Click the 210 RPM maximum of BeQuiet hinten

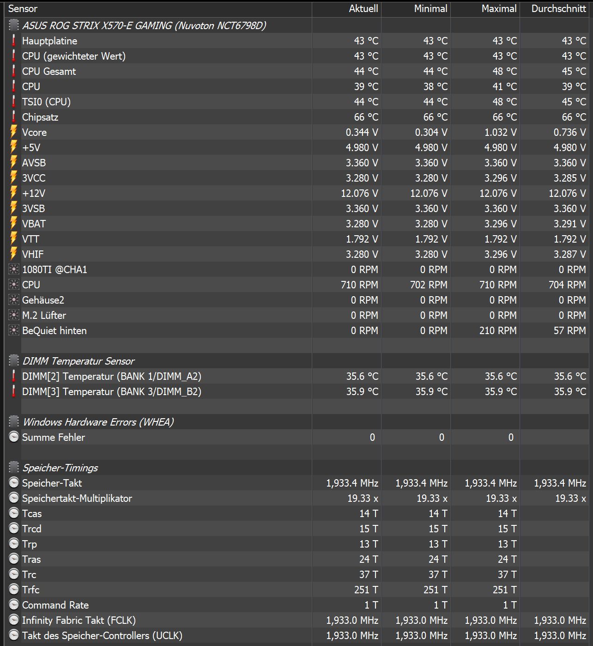[498, 330]
